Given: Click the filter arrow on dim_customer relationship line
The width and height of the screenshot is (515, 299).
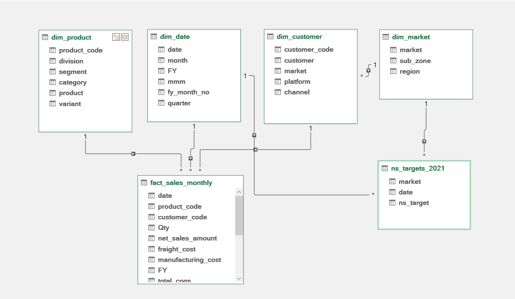Looking at the screenshot, I should [x=255, y=150].
